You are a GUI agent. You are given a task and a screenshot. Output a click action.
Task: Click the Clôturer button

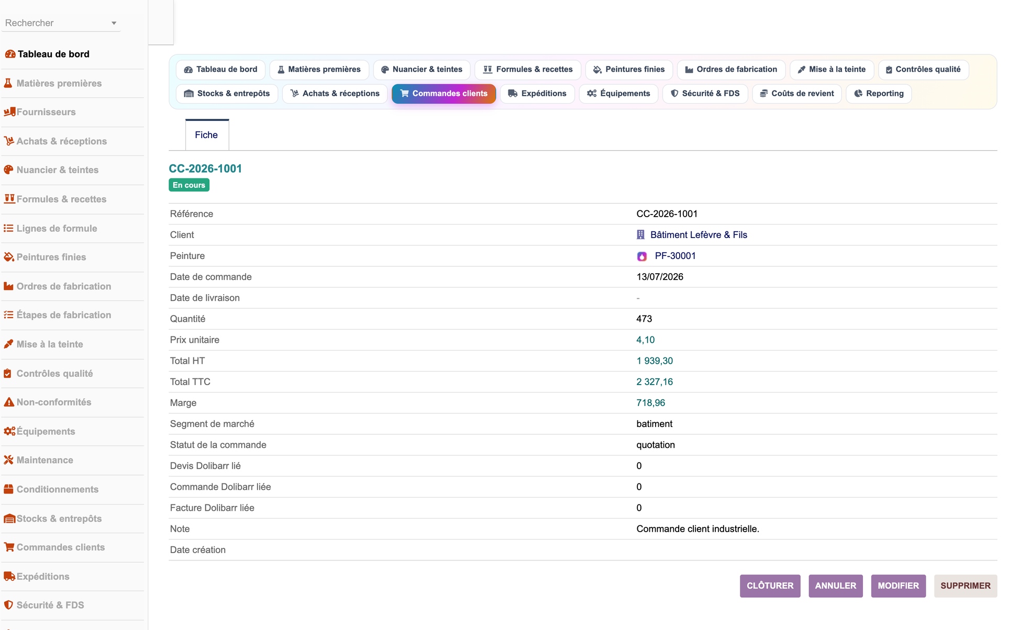click(x=770, y=586)
